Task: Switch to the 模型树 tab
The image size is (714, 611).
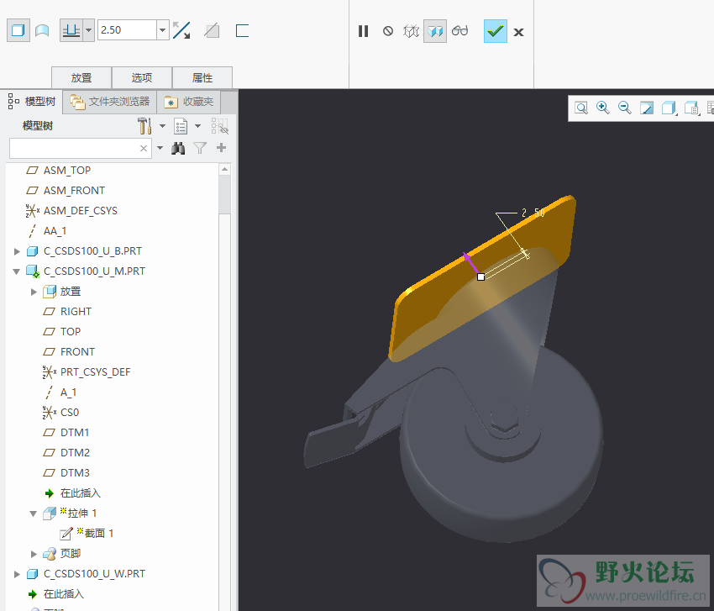Action: pyautogui.click(x=32, y=101)
